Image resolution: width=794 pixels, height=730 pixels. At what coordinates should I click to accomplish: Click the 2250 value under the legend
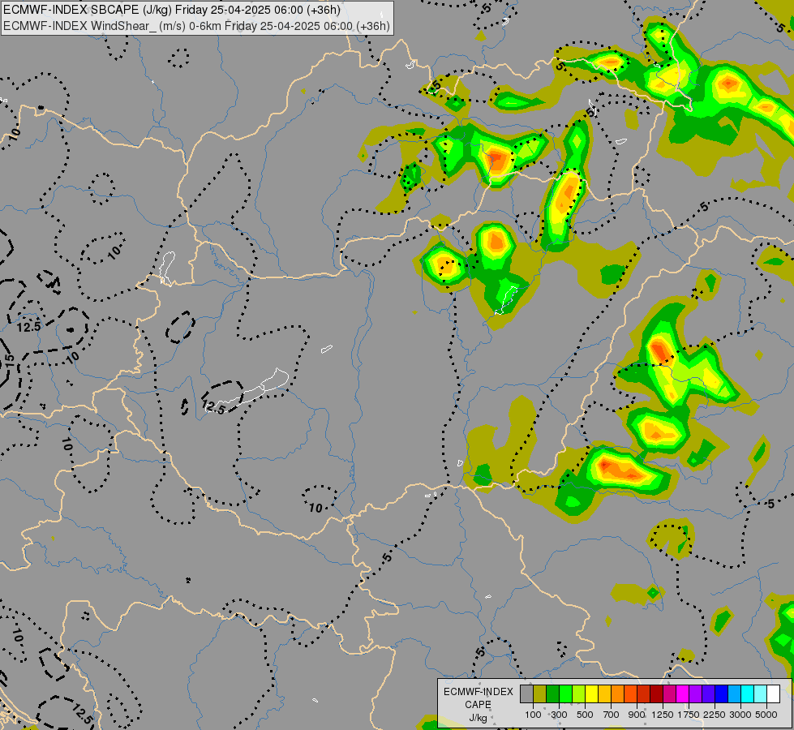pos(715,715)
